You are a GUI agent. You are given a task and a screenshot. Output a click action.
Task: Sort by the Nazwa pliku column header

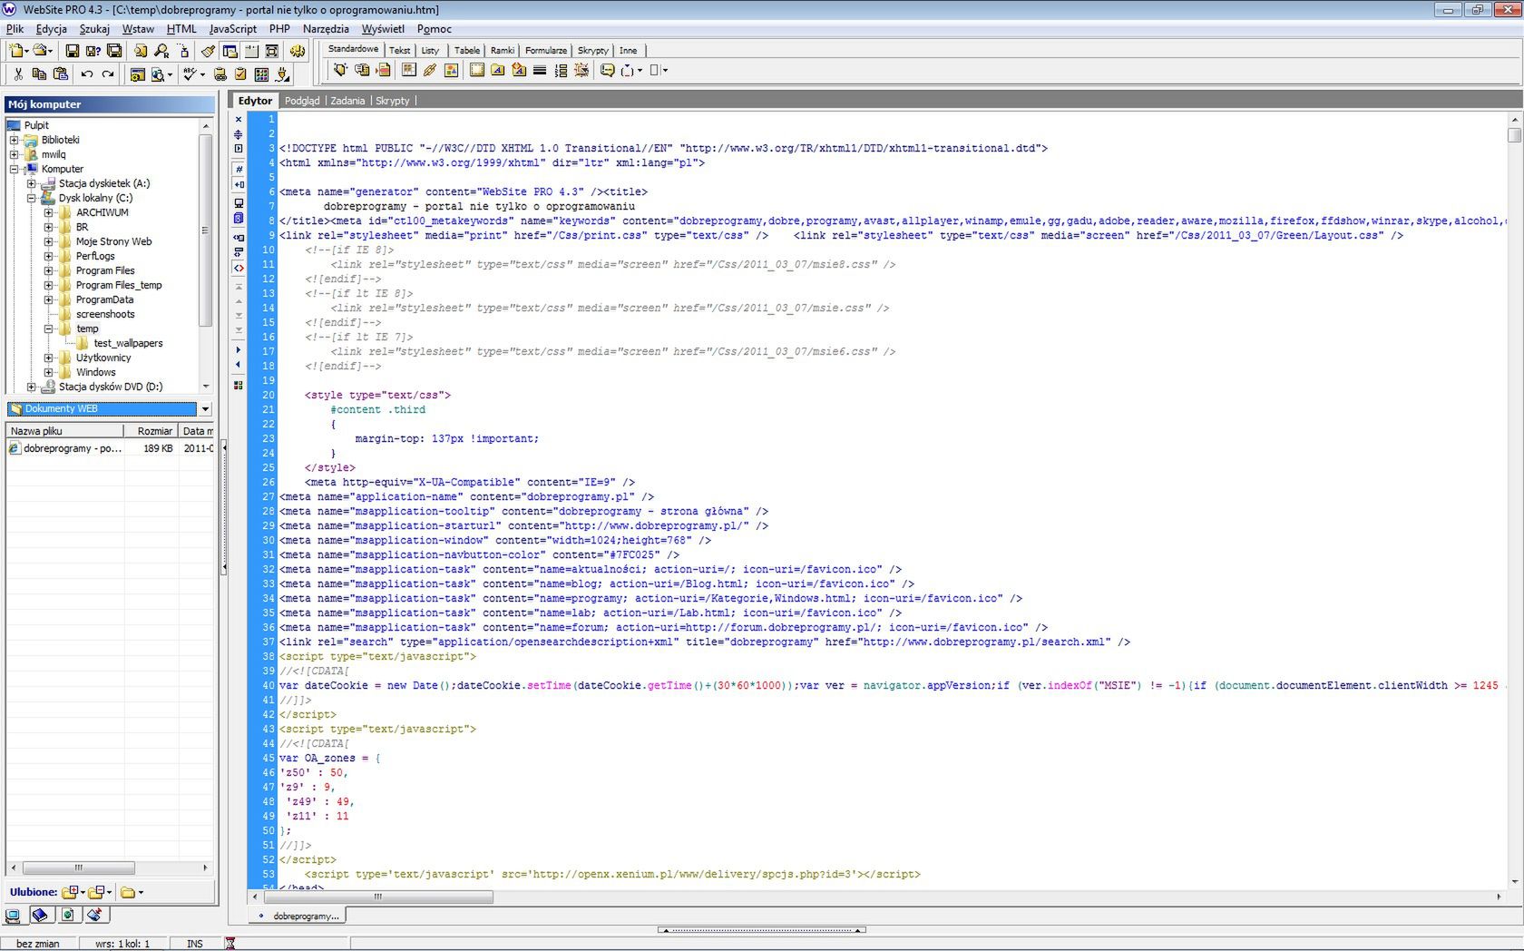tap(65, 431)
